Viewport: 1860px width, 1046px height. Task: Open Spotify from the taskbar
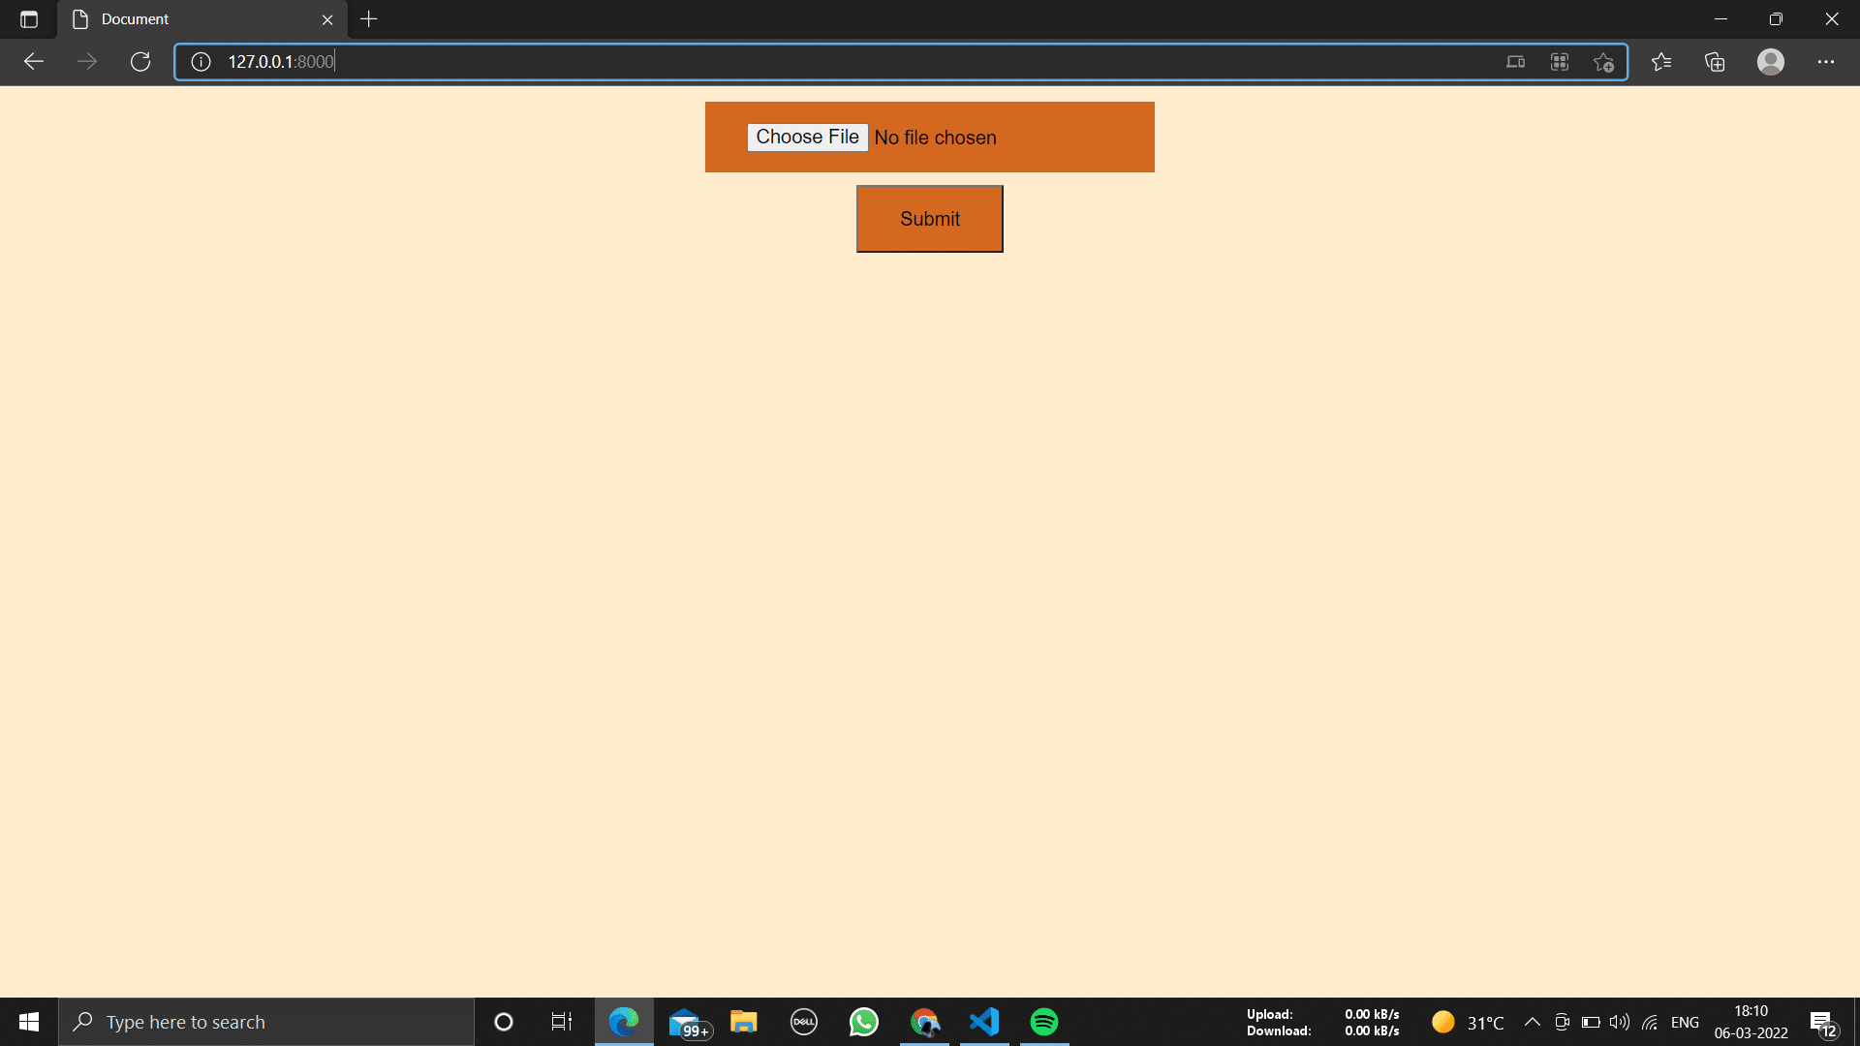tap(1044, 1022)
